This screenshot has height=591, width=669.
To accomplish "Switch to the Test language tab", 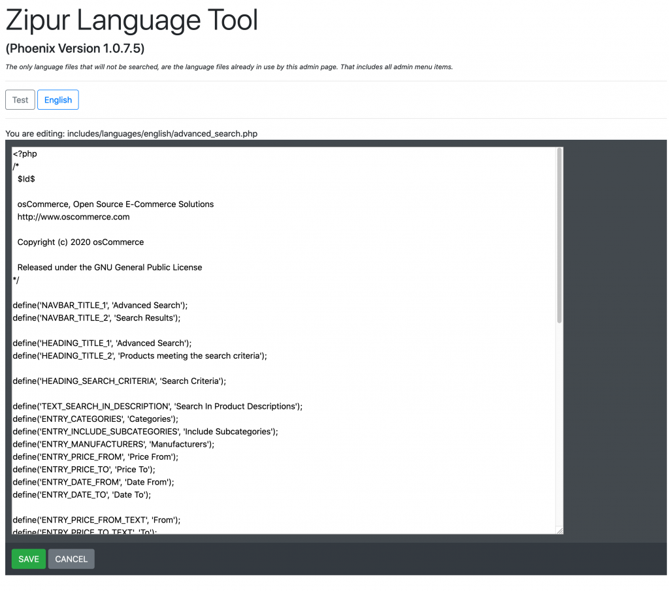I will tap(20, 100).
